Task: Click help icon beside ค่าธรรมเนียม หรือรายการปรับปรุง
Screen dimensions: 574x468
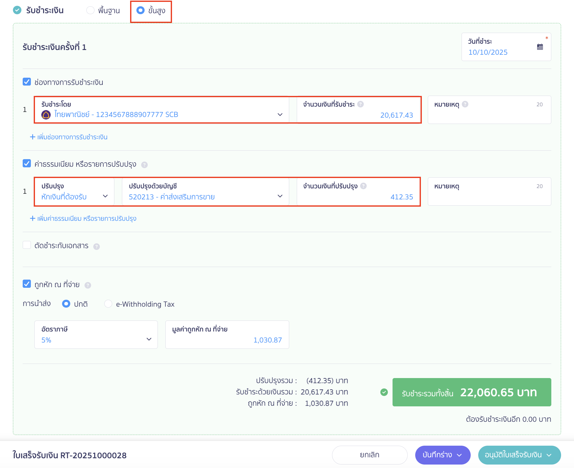Action: coord(144,165)
